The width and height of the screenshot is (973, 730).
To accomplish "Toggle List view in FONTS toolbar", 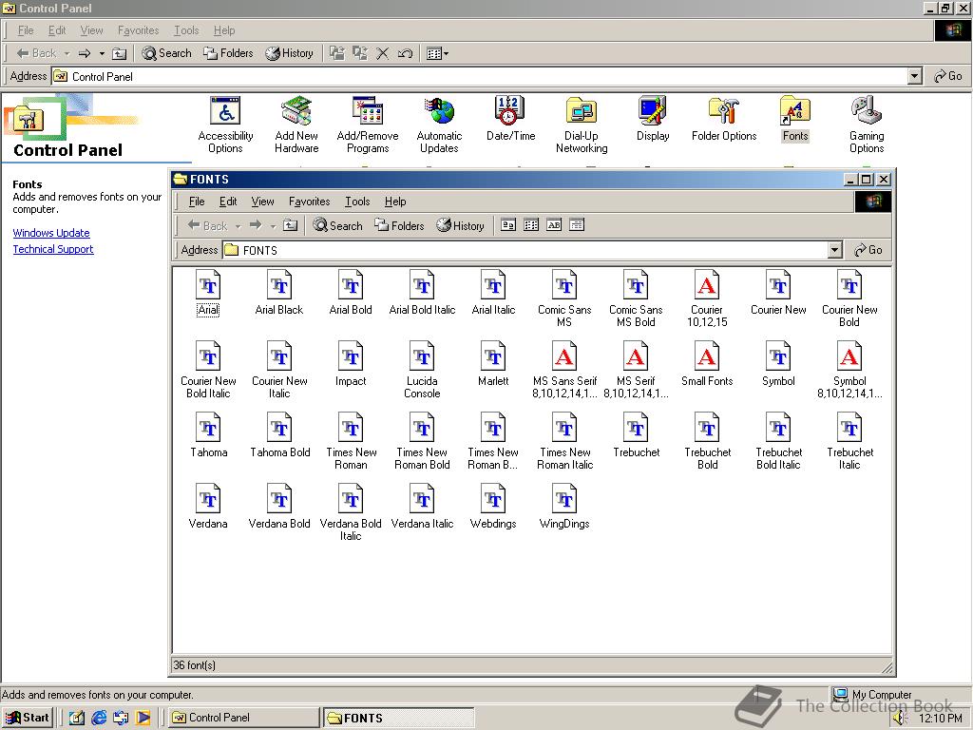I will point(531,225).
